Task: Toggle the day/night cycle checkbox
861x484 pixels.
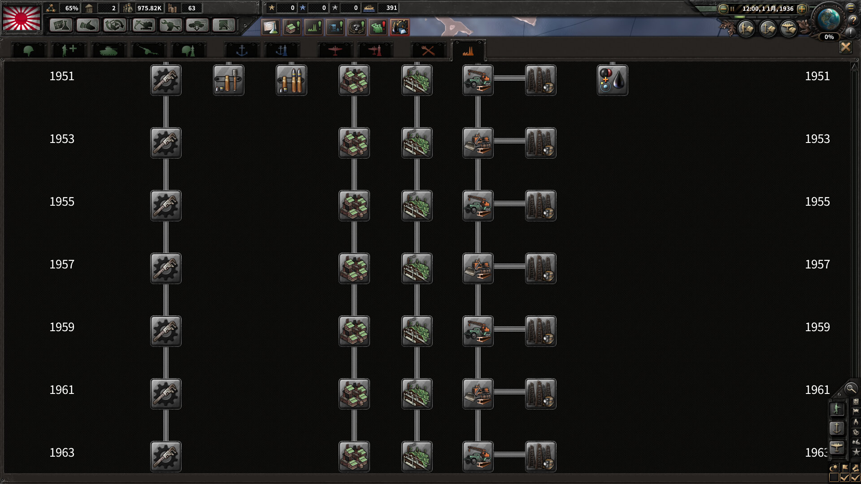Action: point(834,478)
